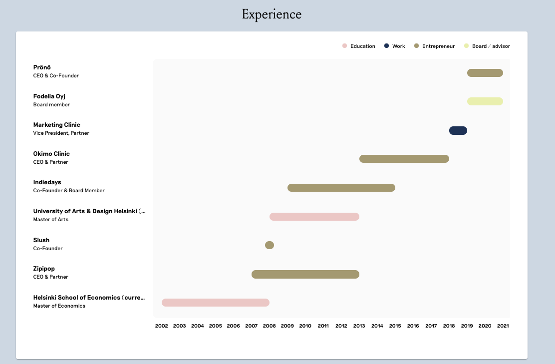Select the Helsinki School of Economics bar

point(215,303)
